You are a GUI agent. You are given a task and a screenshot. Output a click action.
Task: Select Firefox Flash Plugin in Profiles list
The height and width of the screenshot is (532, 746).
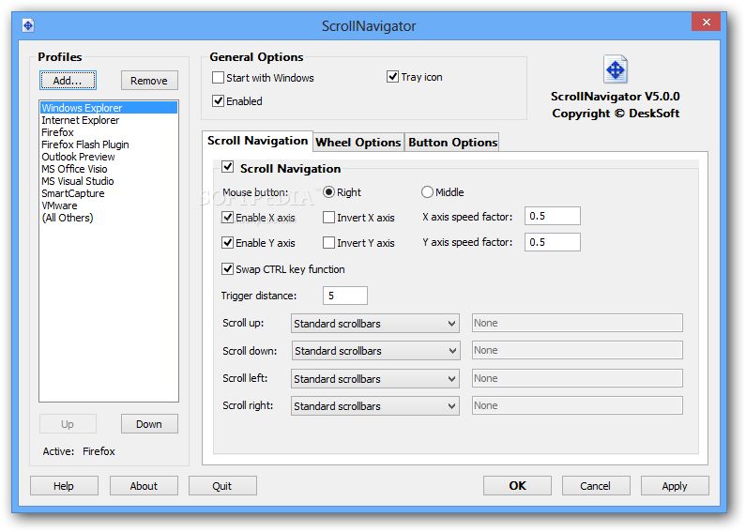pos(85,144)
